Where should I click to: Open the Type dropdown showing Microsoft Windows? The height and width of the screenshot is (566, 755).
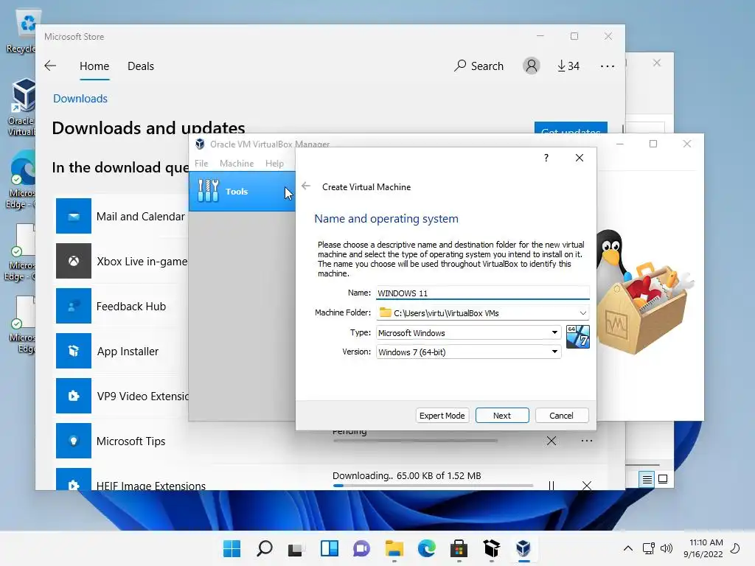(x=468, y=332)
